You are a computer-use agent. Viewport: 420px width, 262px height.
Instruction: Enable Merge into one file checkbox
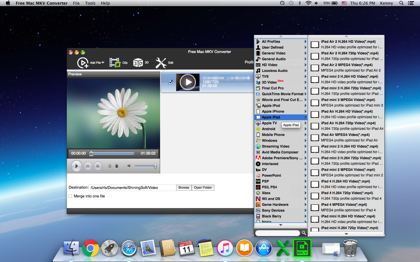70,196
